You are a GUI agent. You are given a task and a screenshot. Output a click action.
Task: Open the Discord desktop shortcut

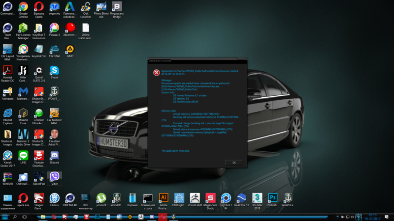point(54,156)
